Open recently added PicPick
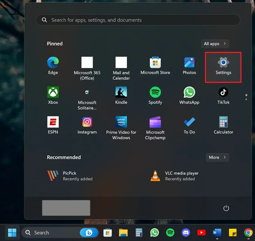The image size is (255, 241). click(70, 176)
